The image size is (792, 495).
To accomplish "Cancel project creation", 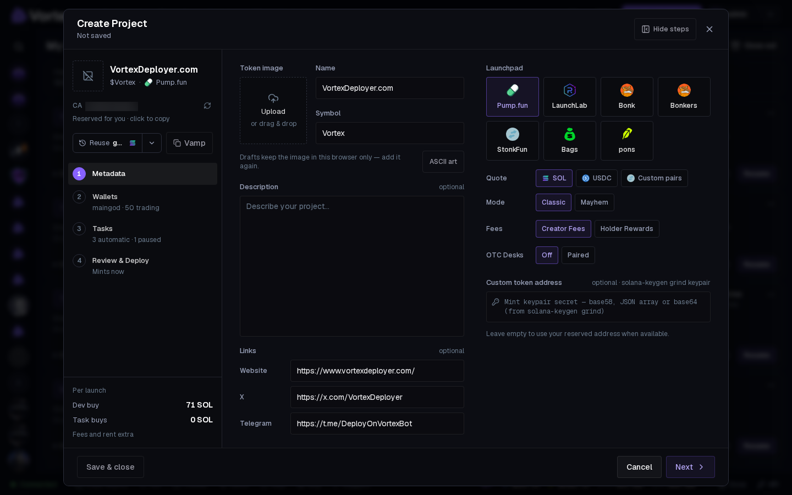I will point(639,467).
